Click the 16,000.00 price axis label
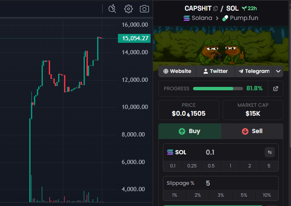Screen dimensions: 291x206 (x=135, y=25)
